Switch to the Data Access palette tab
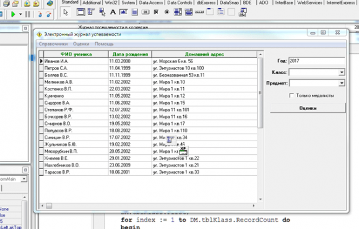359x229 pixels. pos(151,2)
